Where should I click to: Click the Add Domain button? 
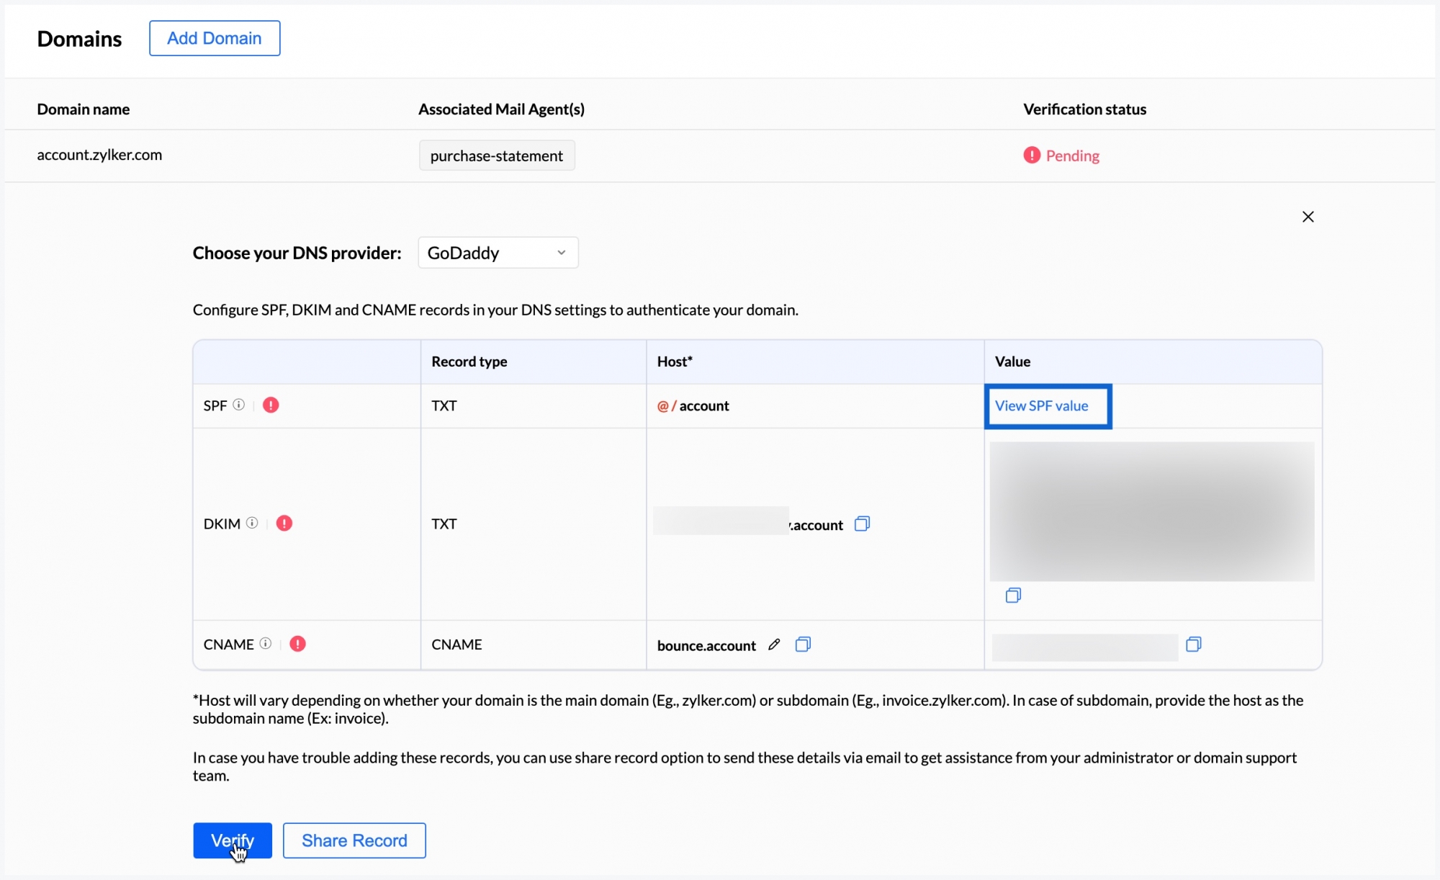point(214,37)
